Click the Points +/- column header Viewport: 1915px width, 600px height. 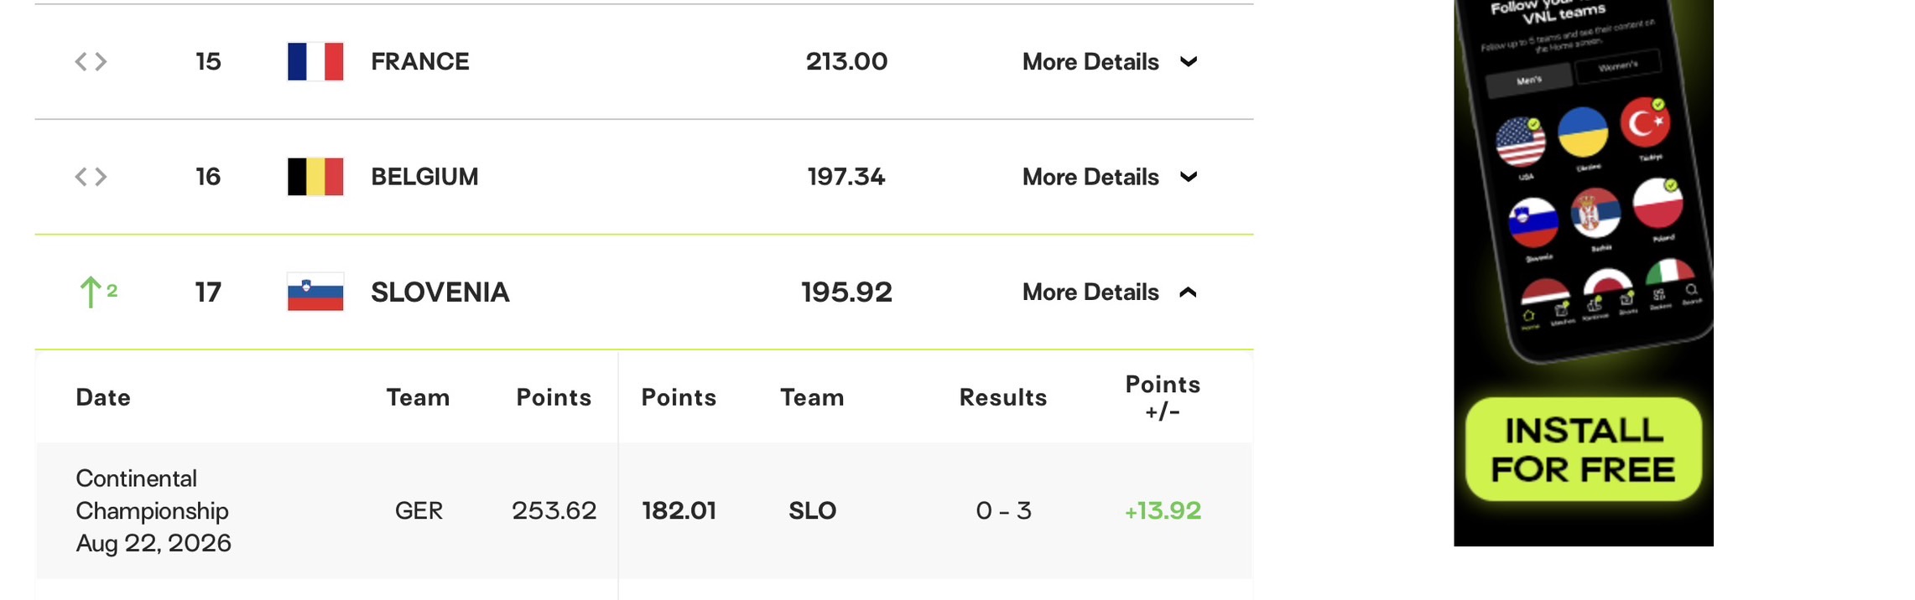[x=1163, y=397]
